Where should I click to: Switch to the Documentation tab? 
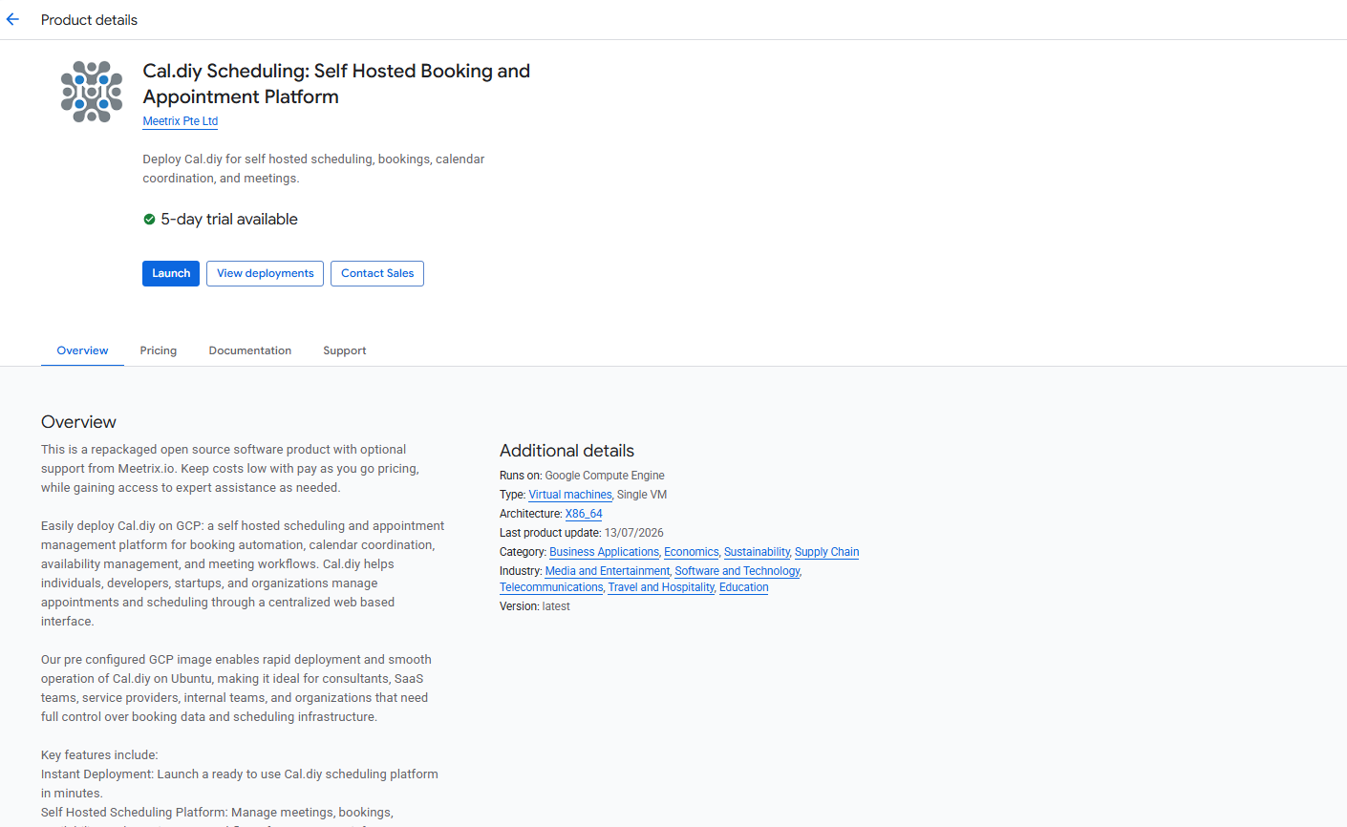250,350
